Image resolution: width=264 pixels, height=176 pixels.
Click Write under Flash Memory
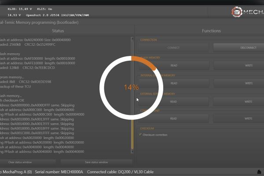tap(248, 65)
